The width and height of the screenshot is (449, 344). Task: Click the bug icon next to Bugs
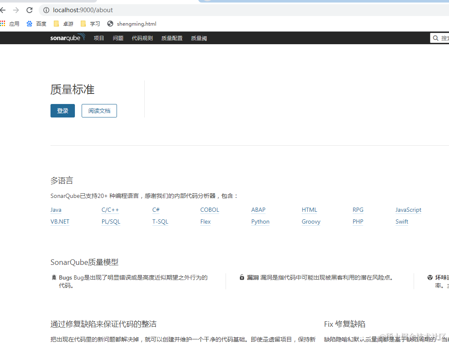click(53, 277)
